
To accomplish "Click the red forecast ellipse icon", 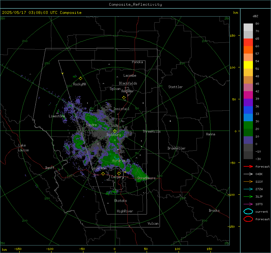I will 248,219.
